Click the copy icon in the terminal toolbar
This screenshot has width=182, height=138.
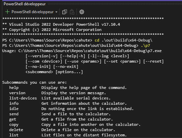[65, 12]
